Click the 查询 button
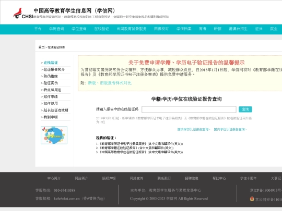 coord(245,109)
